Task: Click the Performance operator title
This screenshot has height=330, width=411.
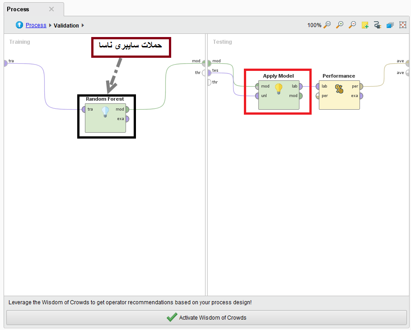Action: coord(339,76)
